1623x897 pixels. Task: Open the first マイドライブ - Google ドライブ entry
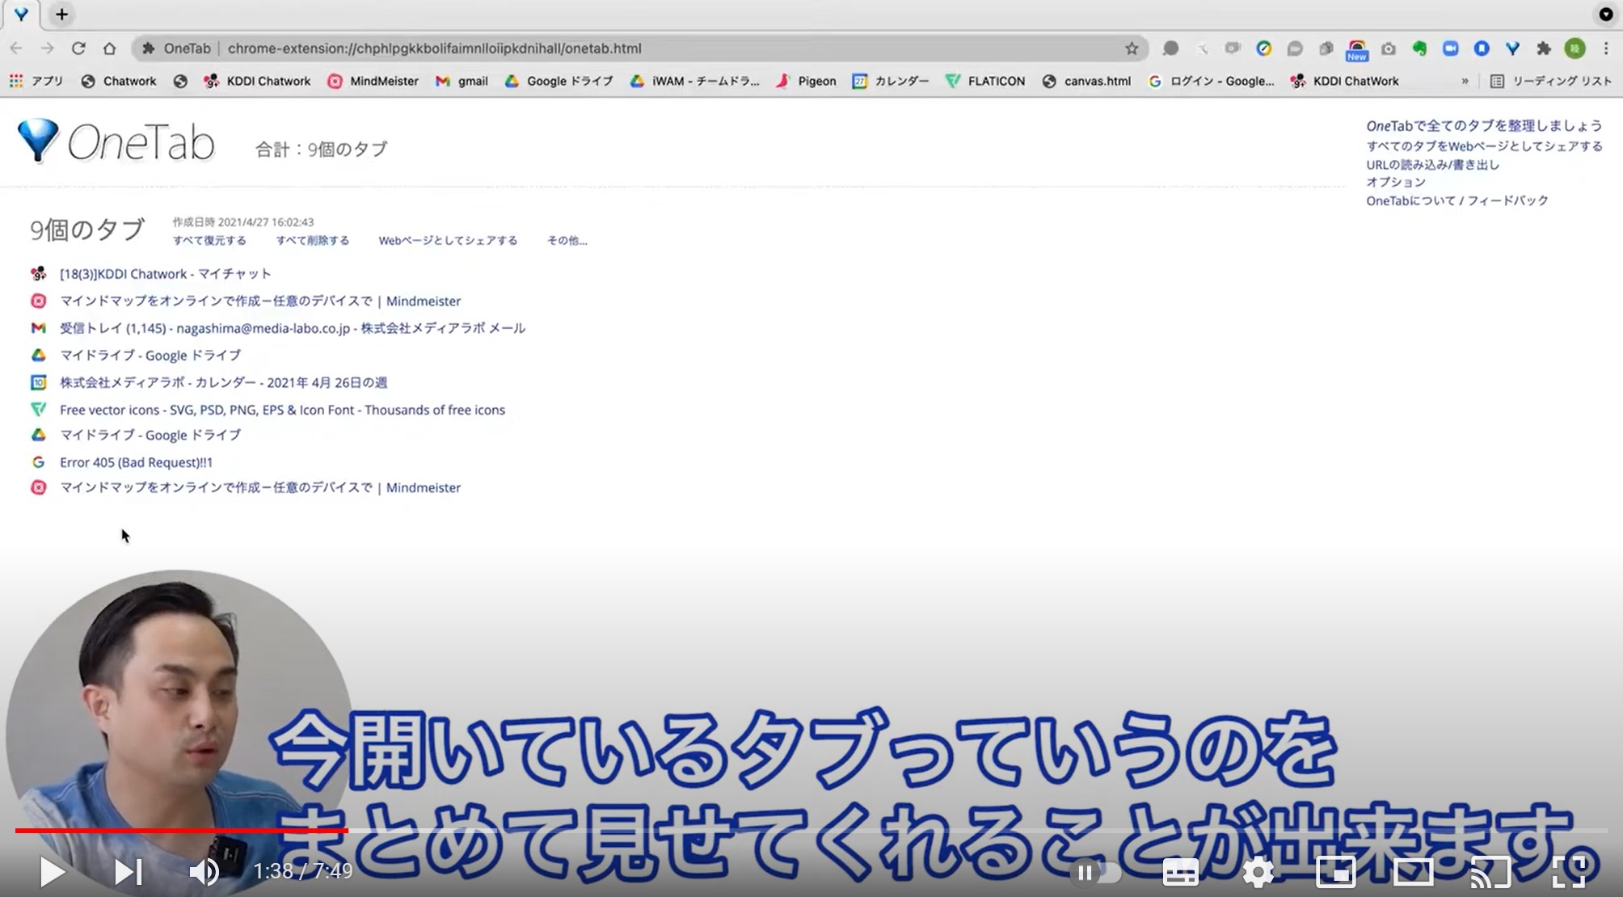(150, 355)
